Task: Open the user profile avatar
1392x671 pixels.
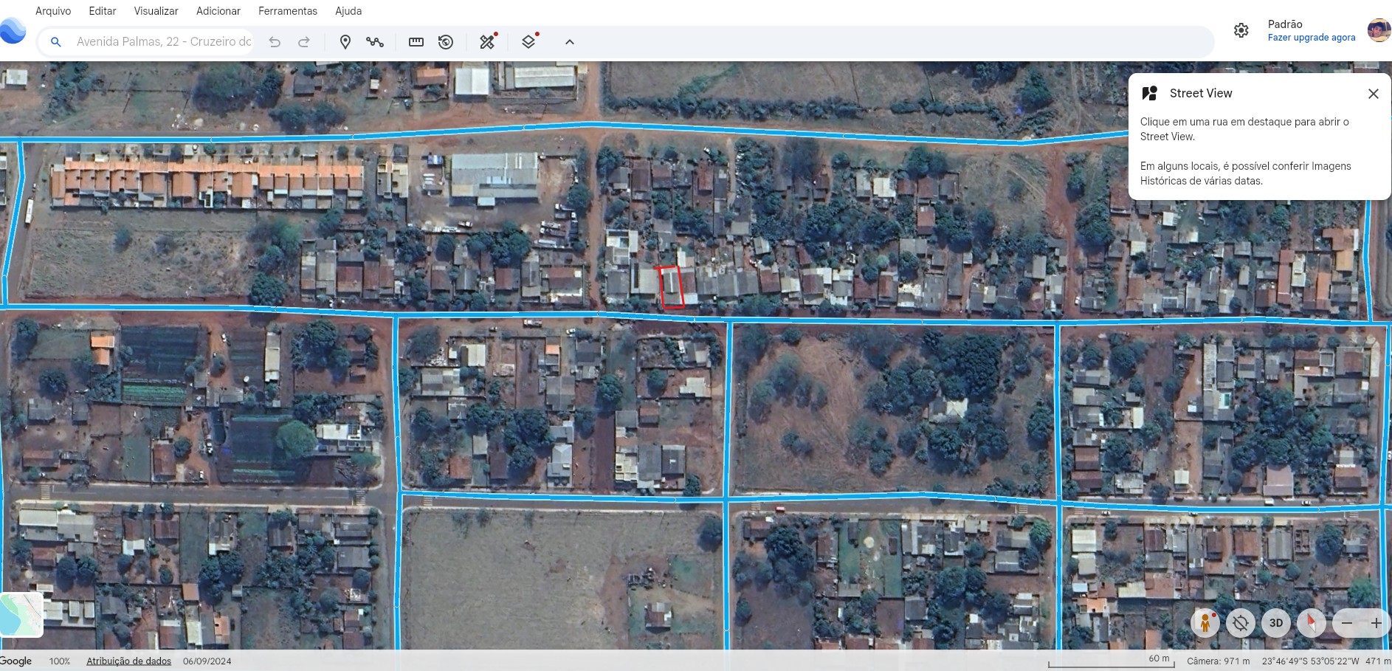Action: pos(1379,30)
